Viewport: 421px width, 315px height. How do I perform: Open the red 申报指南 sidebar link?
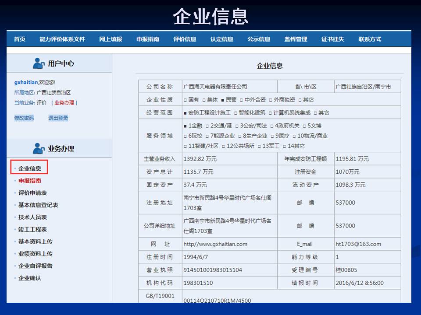point(30,181)
